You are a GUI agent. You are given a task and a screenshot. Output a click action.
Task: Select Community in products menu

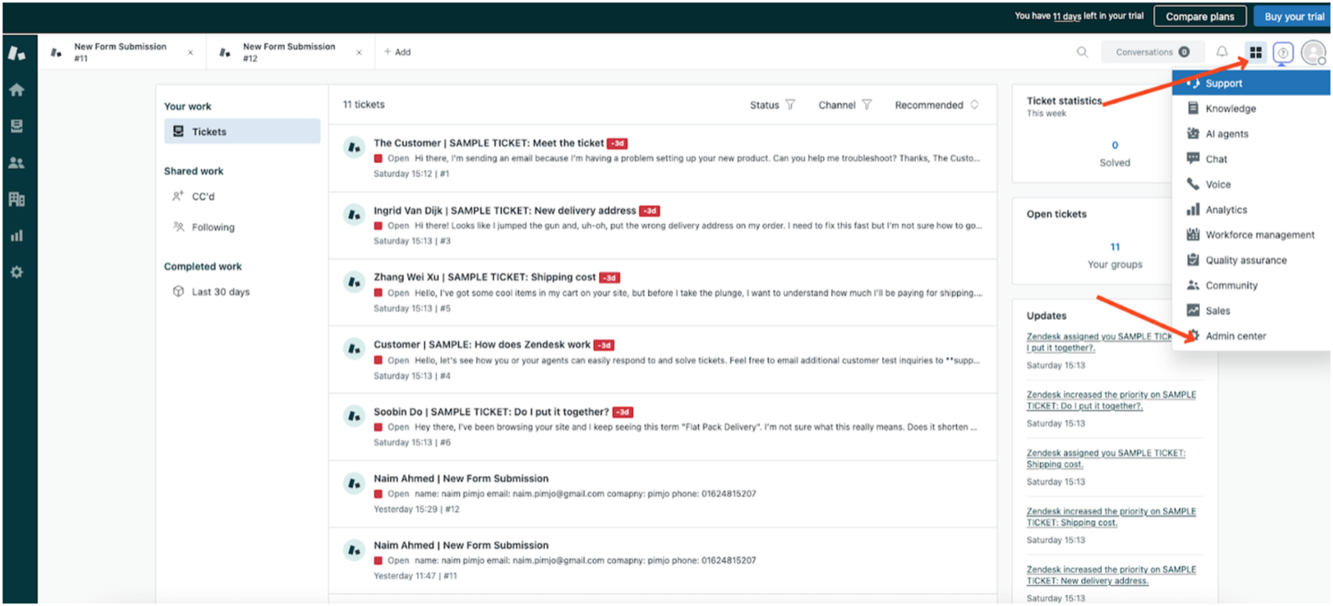tap(1251, 286)
